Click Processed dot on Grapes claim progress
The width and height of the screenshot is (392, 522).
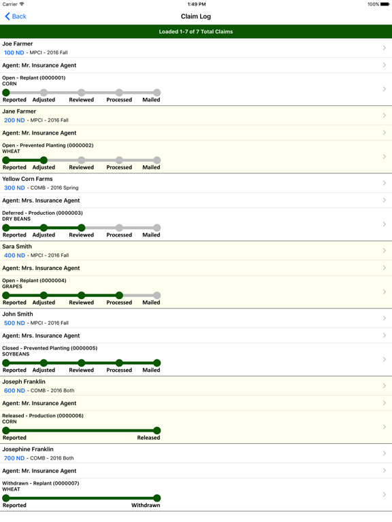click(119, 295)
